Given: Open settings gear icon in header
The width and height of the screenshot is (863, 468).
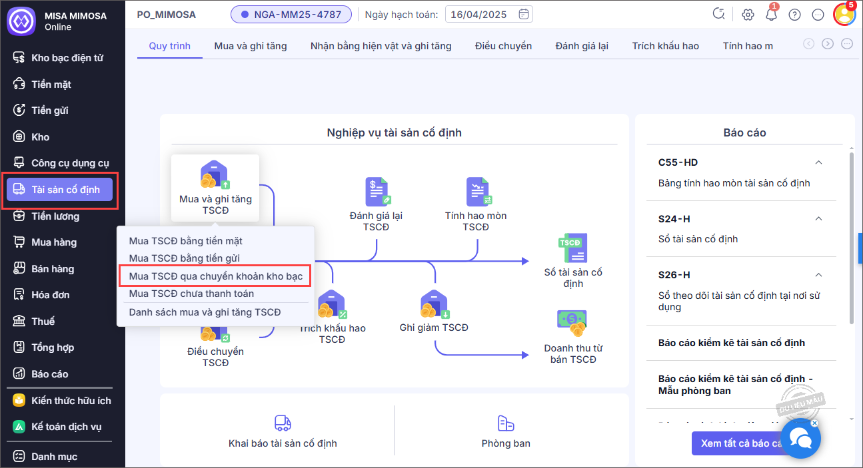Looking at the screenshot, I should 748,14.
